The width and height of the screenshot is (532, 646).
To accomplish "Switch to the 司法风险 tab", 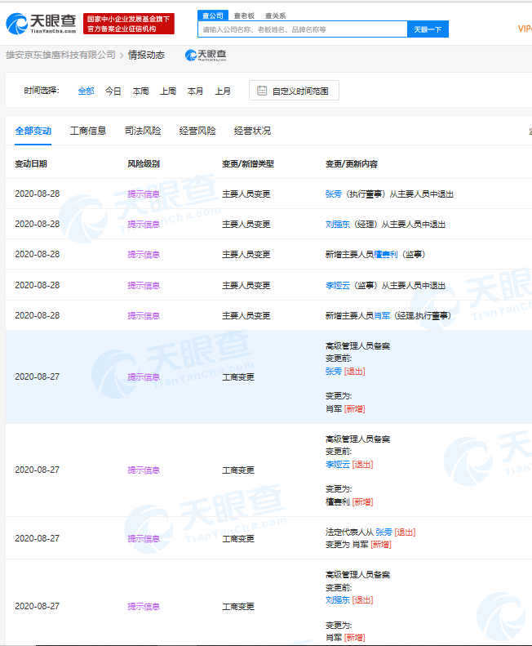I will pos(143,131).
